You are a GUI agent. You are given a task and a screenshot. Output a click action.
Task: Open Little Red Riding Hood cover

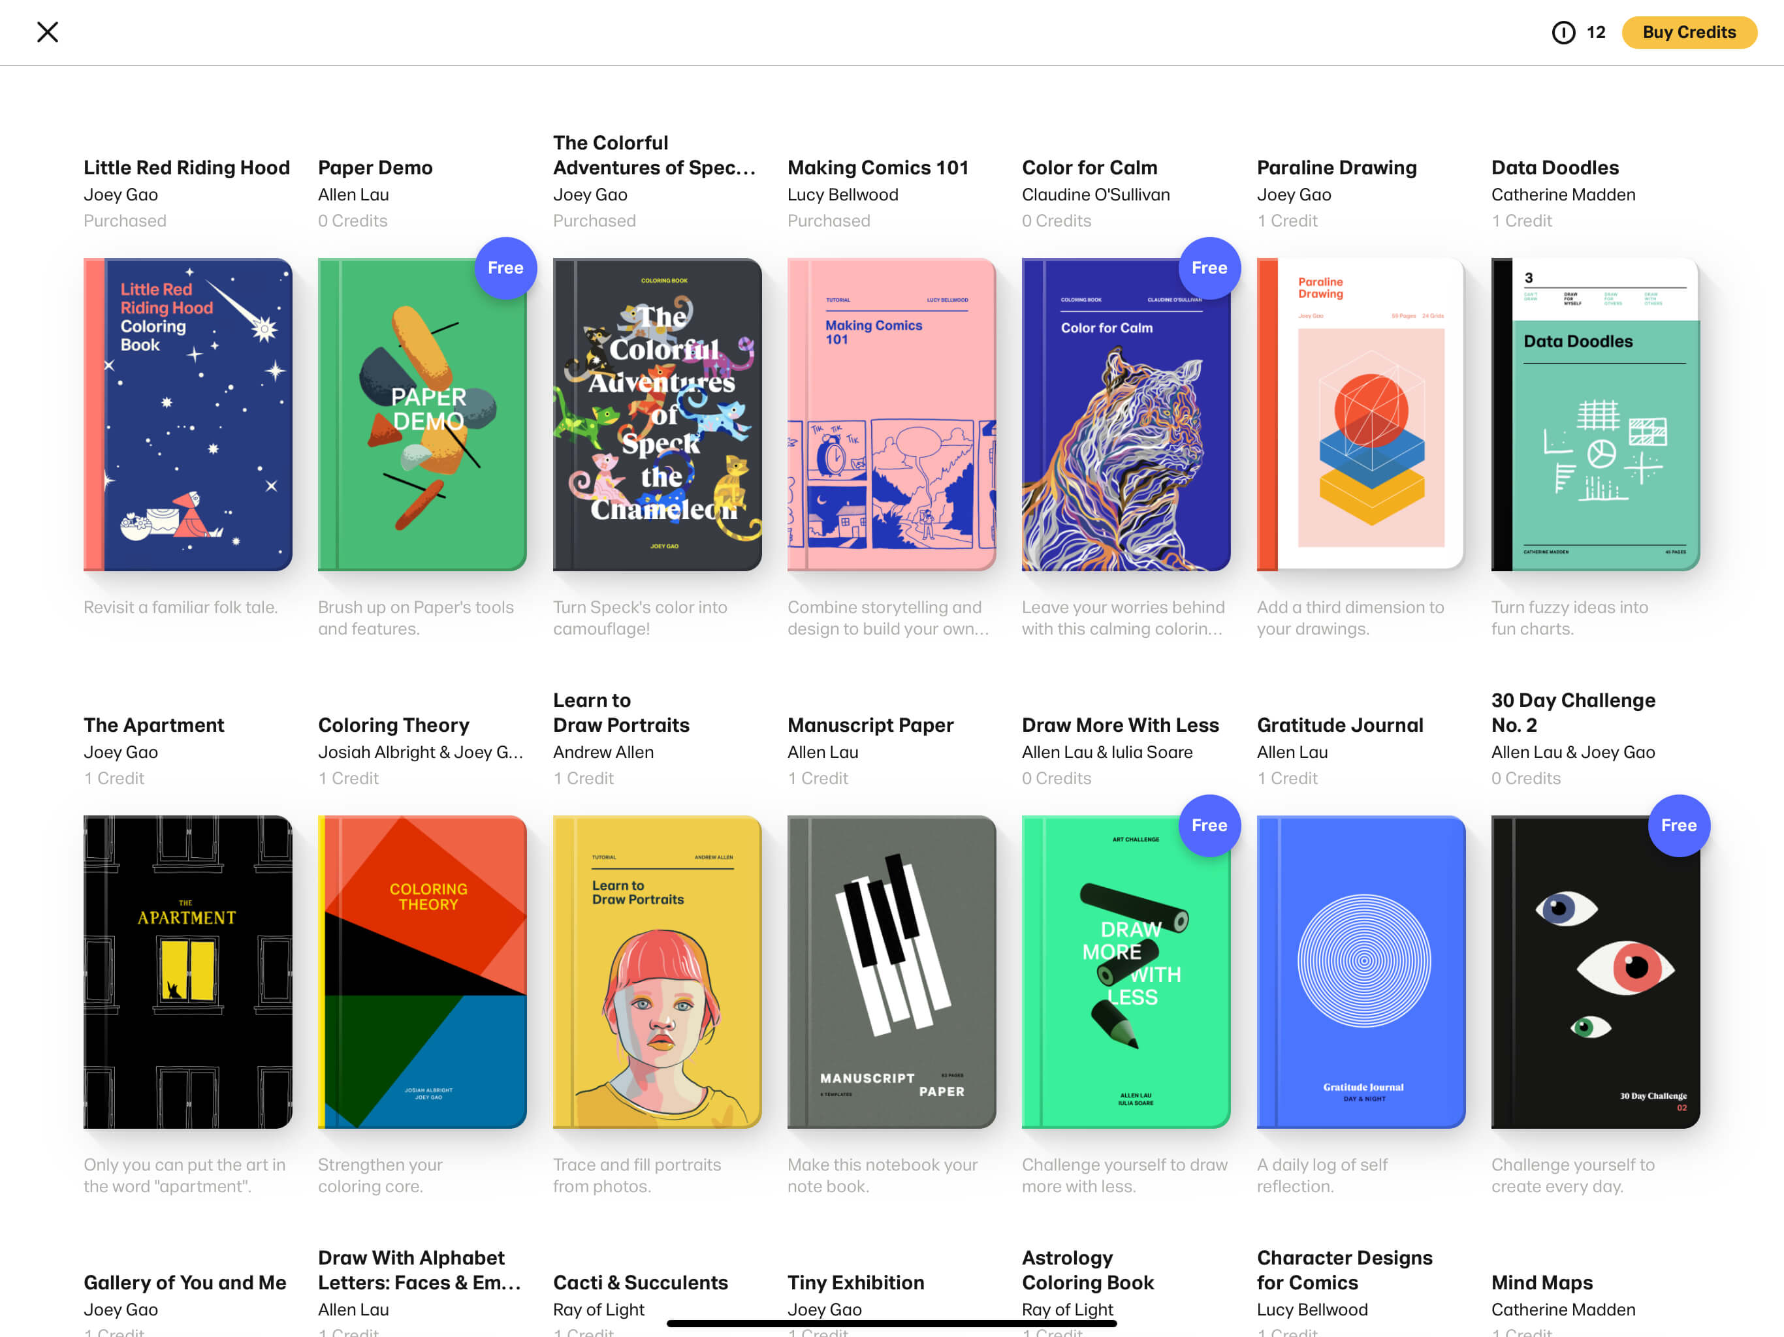[188, 415]
